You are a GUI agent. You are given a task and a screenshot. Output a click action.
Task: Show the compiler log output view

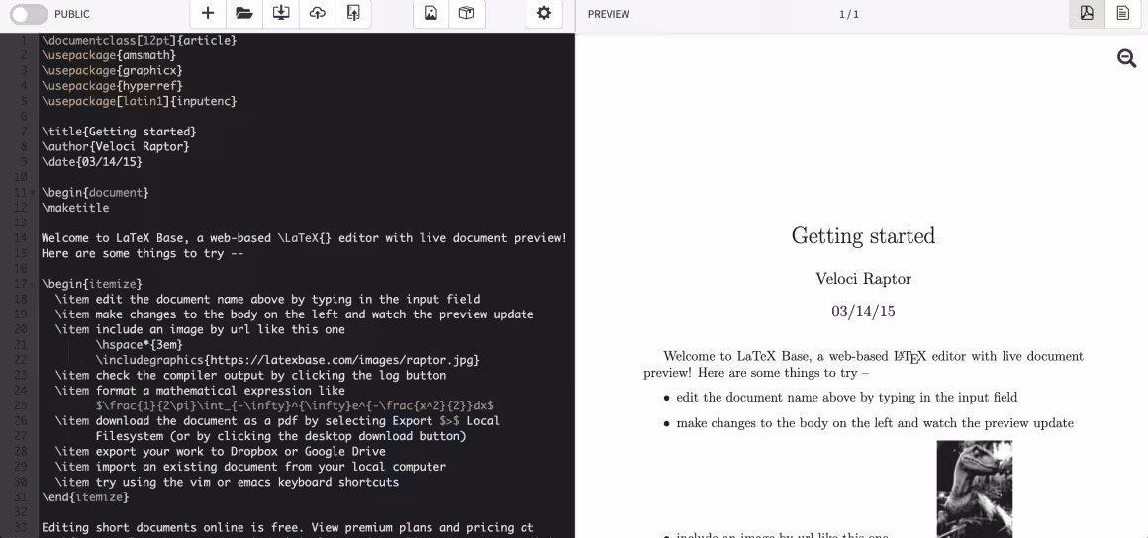1123,14
